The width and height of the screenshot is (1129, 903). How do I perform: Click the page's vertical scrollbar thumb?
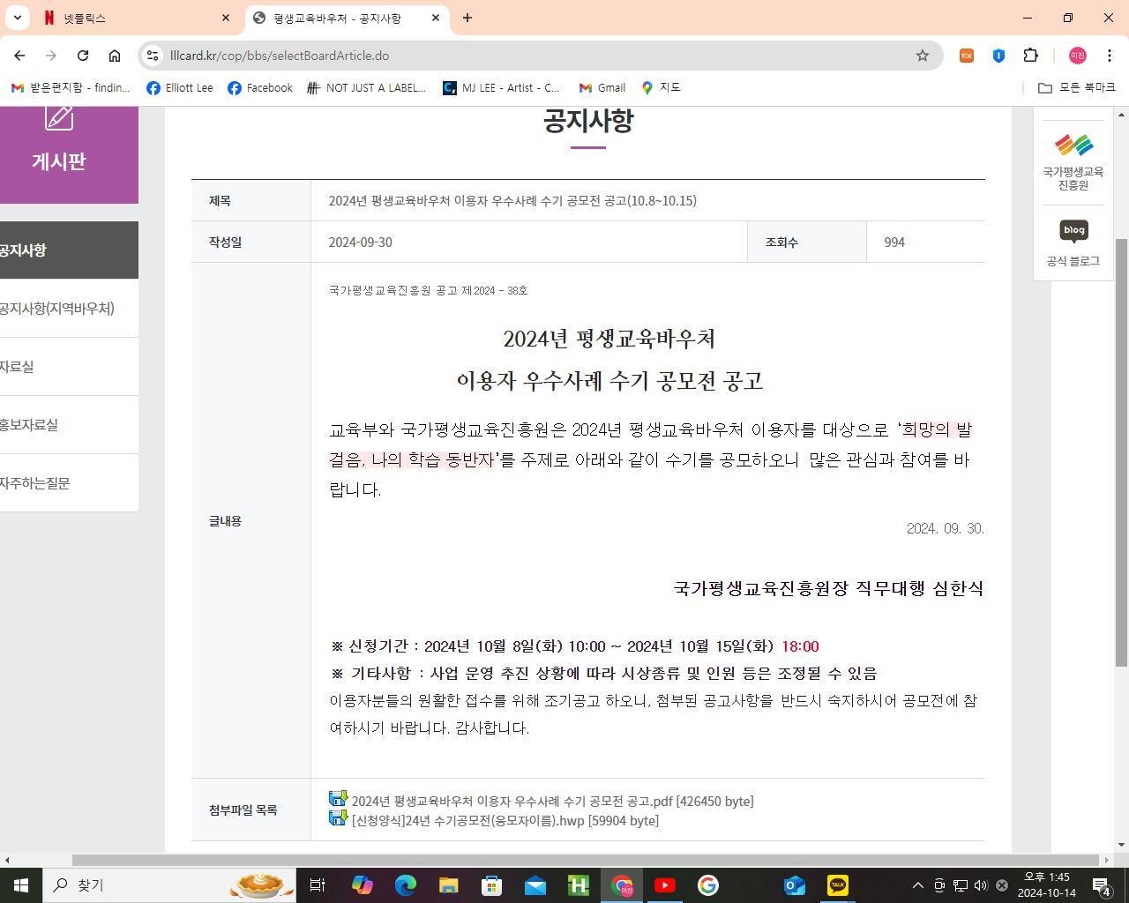click(1122, 452)
